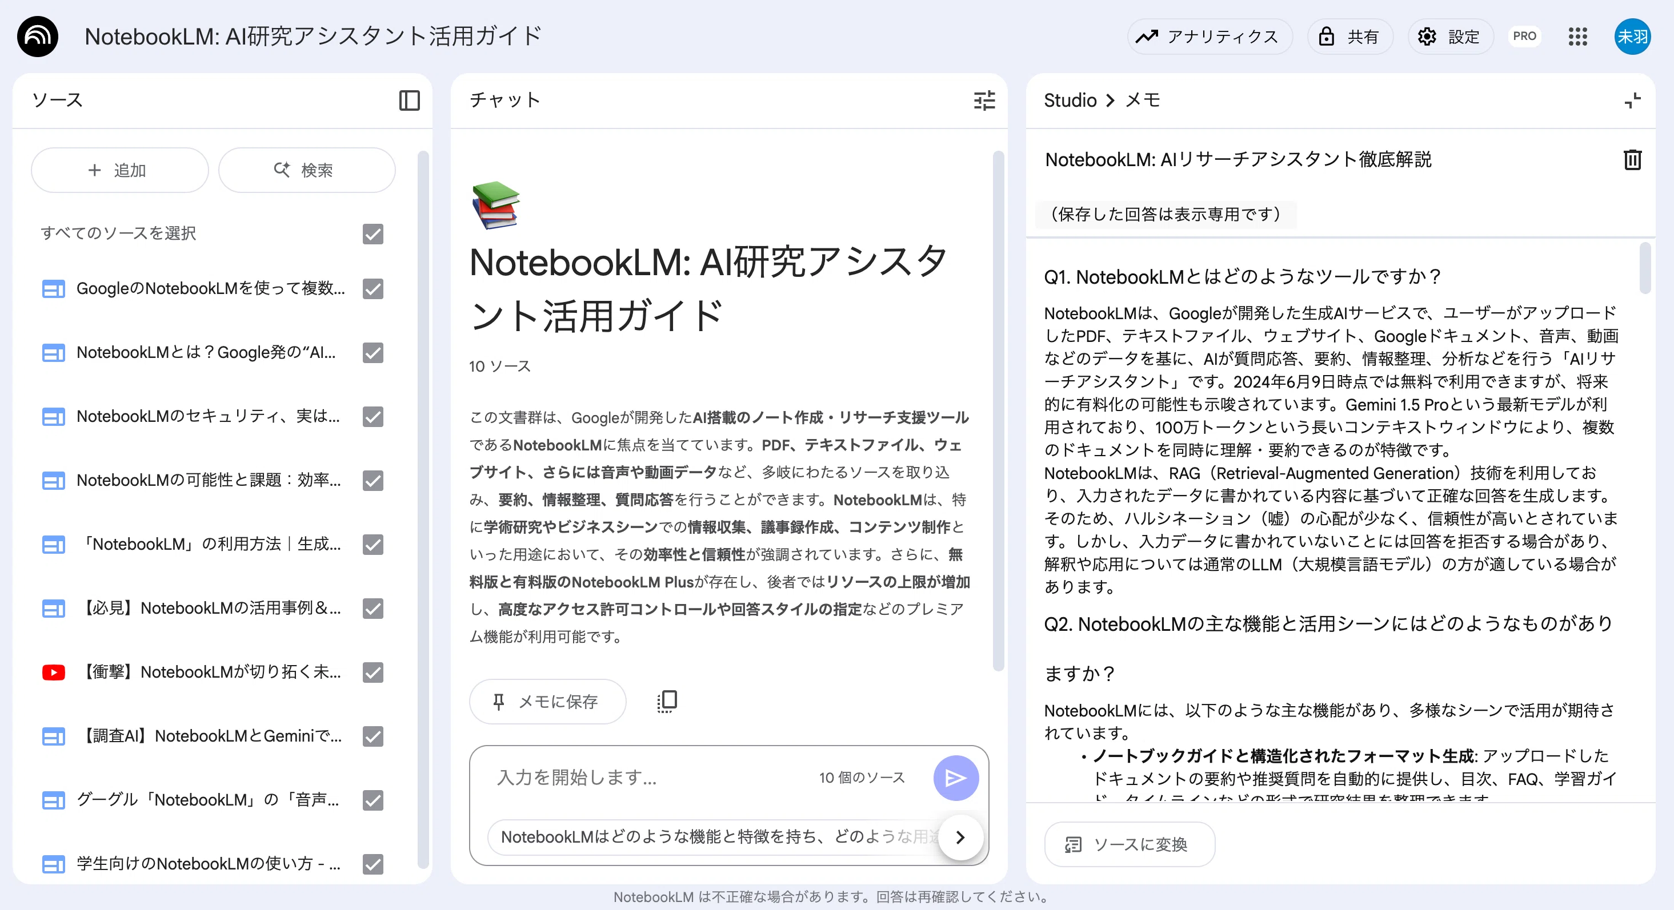Click document icon for GoogleのNotebookLMを使って複数
This screenshot has width=1674, height=910.
point(53,288)
